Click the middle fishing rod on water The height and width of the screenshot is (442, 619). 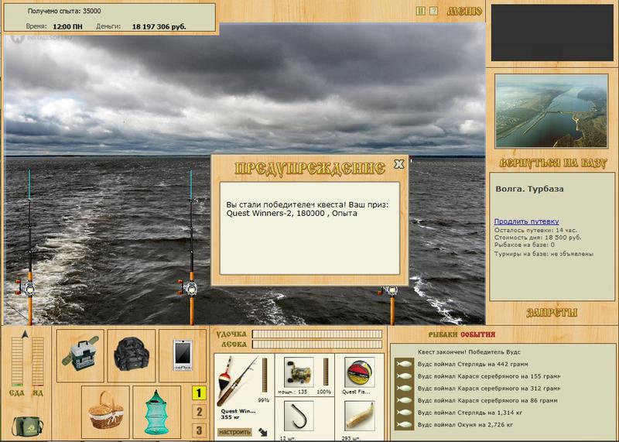191,247
